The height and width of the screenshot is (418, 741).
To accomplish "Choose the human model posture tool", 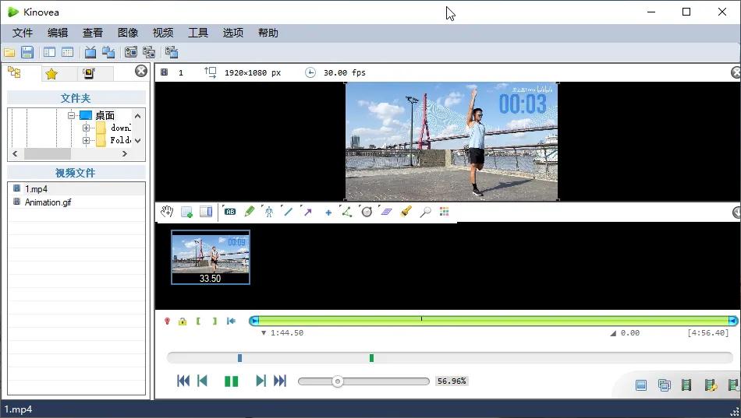I will tap(268, 212).
